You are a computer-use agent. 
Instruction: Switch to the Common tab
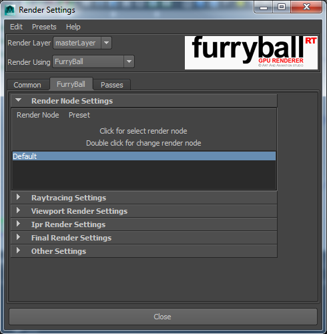click(27, 85)
